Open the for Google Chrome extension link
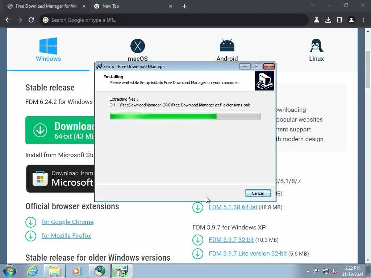This screenshot has height=278, width=371. [68, 222]
